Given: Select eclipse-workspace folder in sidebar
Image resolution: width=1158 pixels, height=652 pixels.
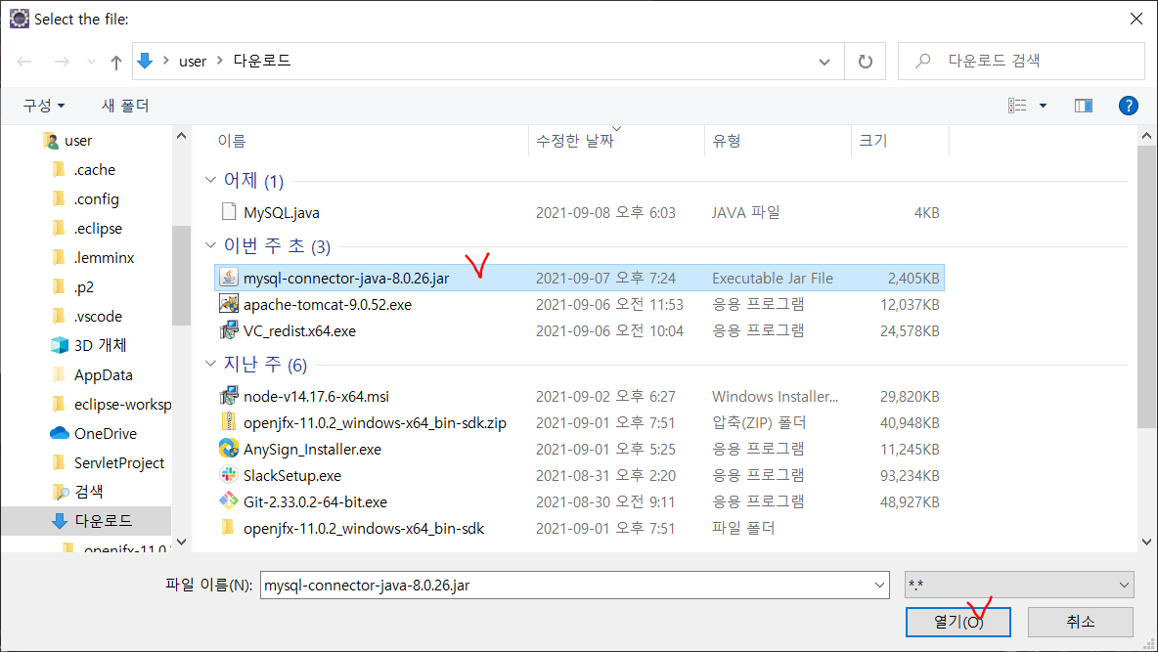Looking at the screenshot, I should pos(122,405).
